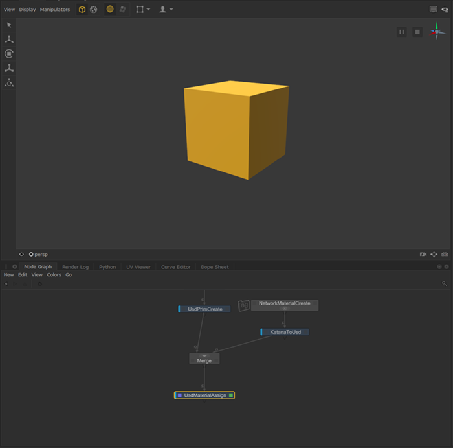
Task: Click the stop button in viewer
Action: click(417, 32)
